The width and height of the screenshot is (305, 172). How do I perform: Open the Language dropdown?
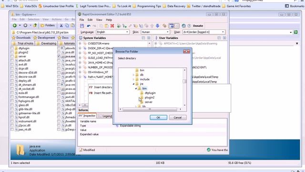tap(112, 32)
